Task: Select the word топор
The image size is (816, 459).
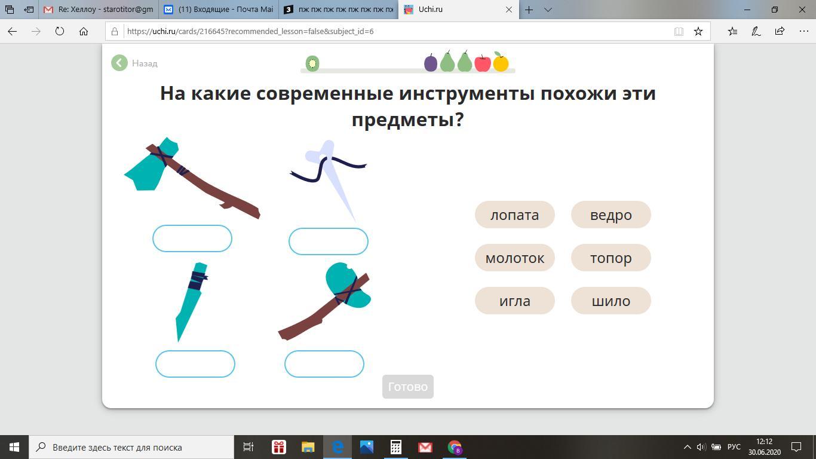Action: click(611, 258)
